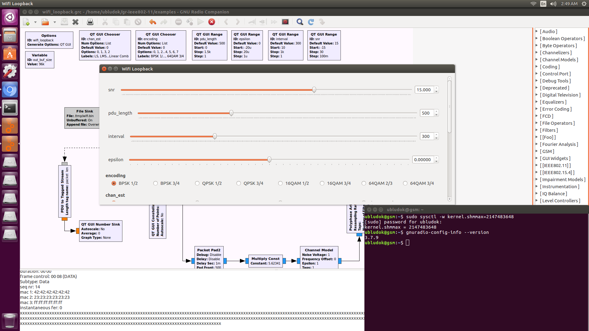The width and height of the screenshot is (589, 331).
Task: Open the Channel Model block properties
Action: click(319, 257)
